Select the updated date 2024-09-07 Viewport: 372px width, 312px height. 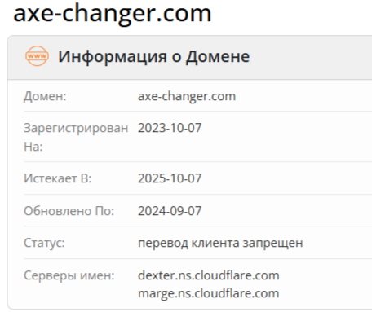click(170, 211)
